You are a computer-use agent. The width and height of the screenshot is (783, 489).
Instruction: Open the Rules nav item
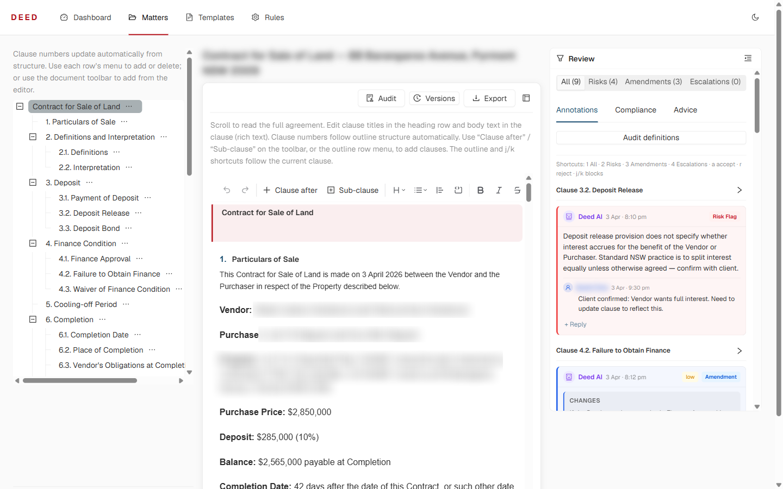[268, 17]
